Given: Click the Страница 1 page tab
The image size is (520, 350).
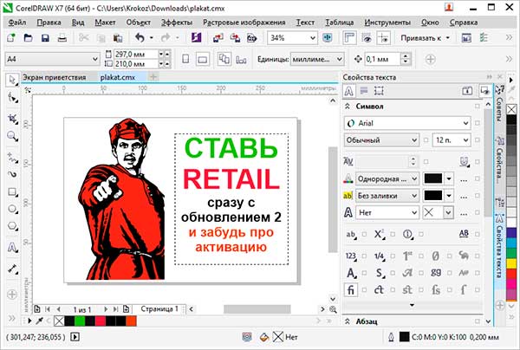Looking at the screenshot, I should pos(159,309).
